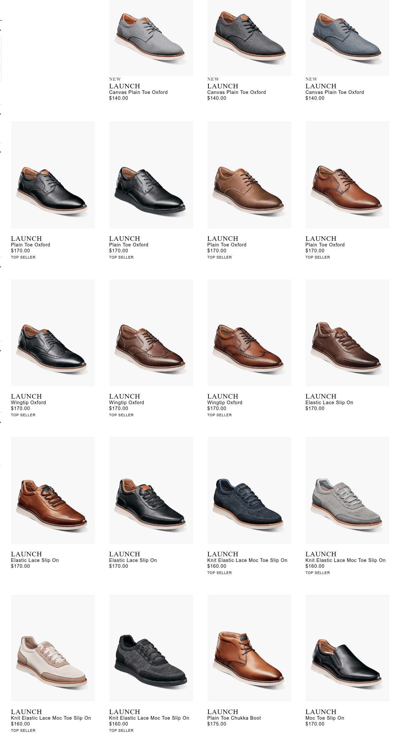Open the dark brown wingtip oxford image
The image size is (394, 737).
pos(151,333)
